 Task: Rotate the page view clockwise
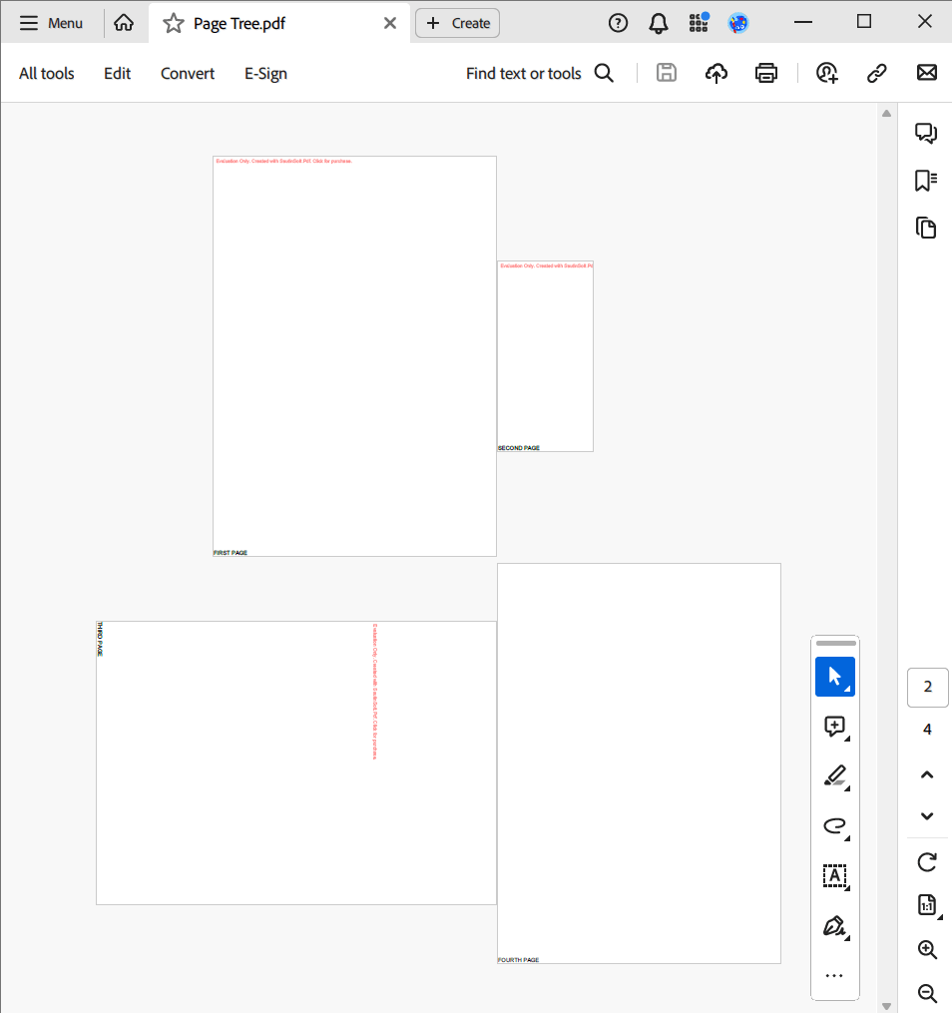(x=927, y=861)
